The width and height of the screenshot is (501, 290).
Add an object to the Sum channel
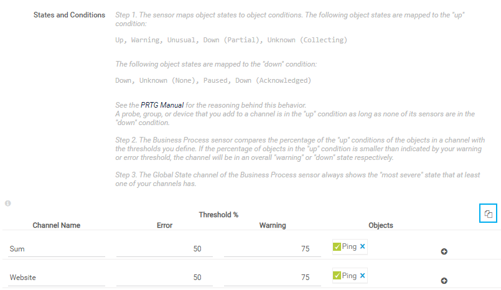444,251
